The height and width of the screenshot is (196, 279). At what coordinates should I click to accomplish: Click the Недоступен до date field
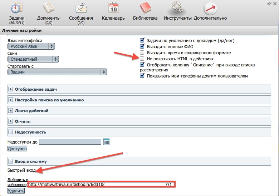pyautogui.click(x=70, y=142)
